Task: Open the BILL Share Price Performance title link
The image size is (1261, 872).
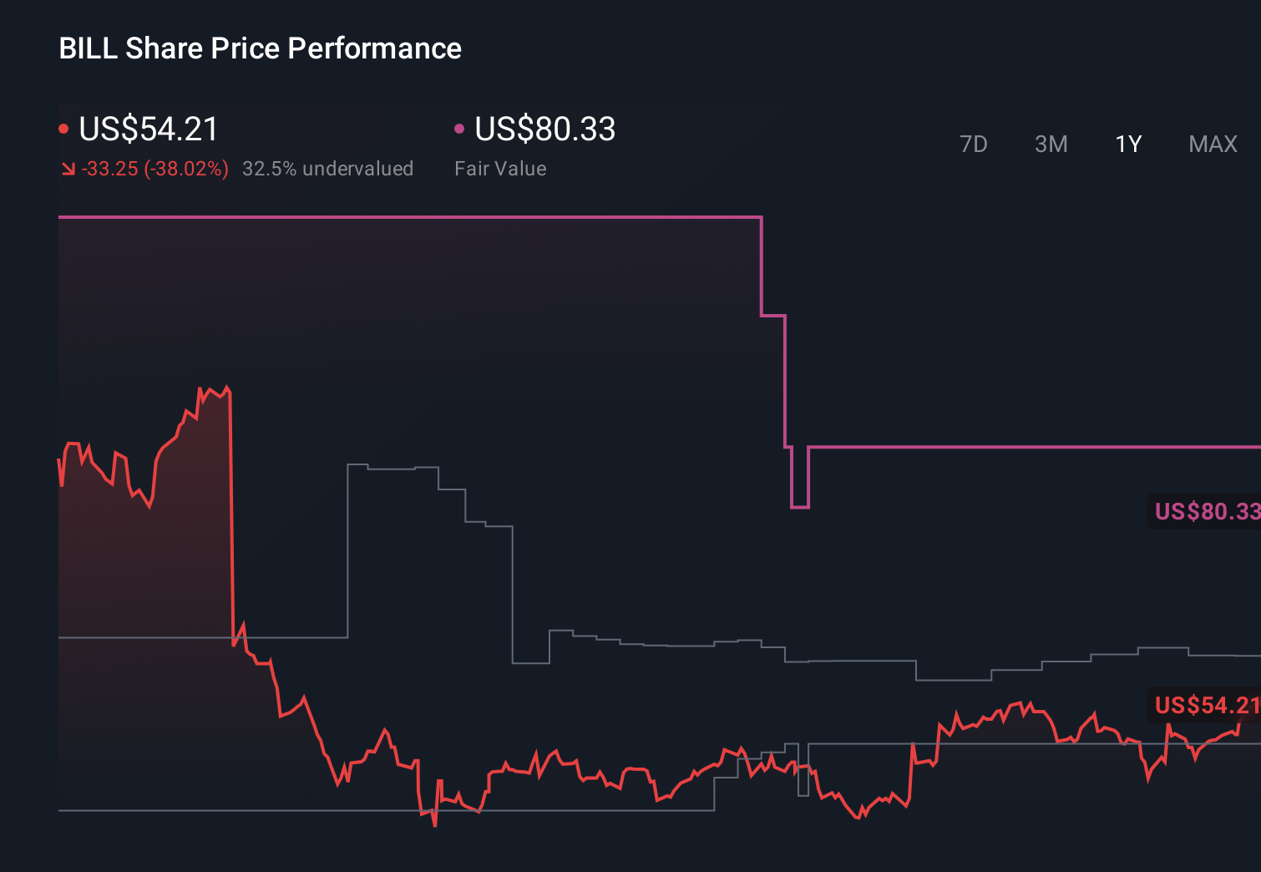Action: [x=259, y=48]
